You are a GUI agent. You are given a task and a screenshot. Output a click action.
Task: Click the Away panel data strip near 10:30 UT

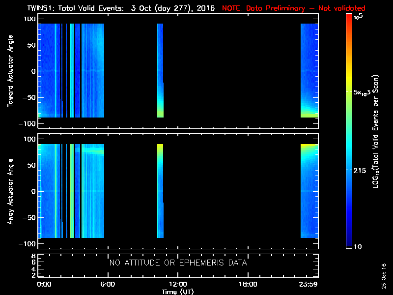160,191
